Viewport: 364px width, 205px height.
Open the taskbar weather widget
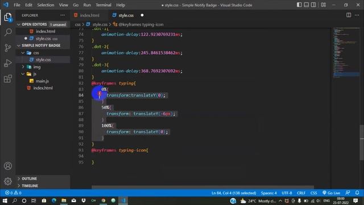[x=258, y=201]
